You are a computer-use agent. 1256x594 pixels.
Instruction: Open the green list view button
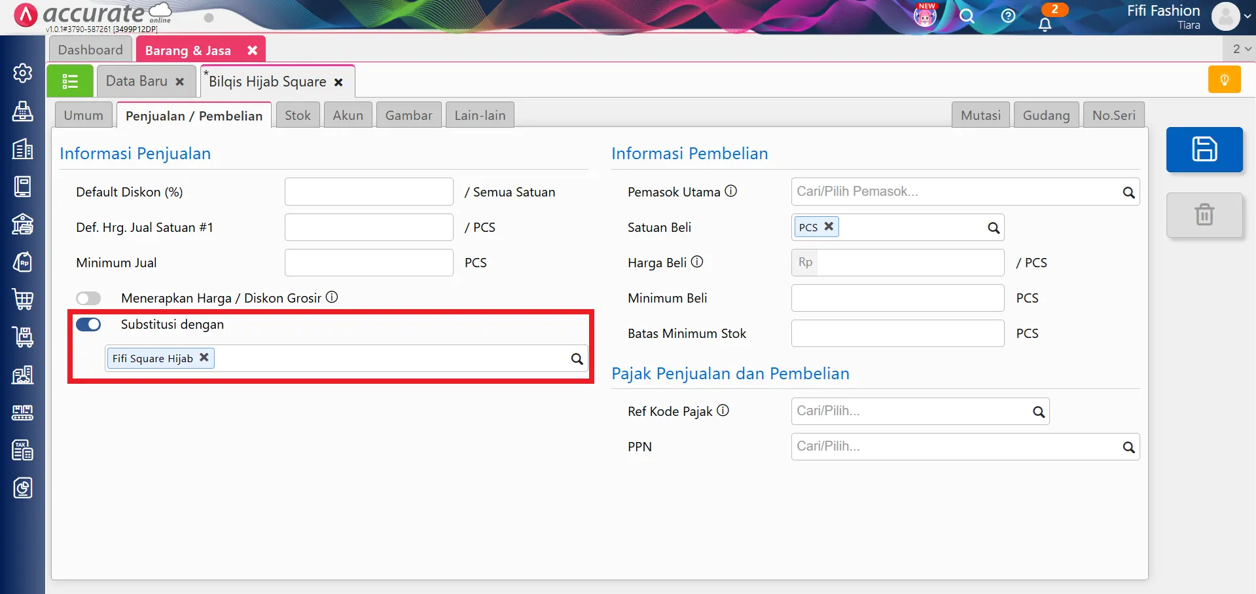tap(69, 81)
